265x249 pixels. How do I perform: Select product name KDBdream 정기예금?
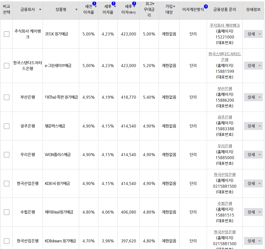pos(60,241)
